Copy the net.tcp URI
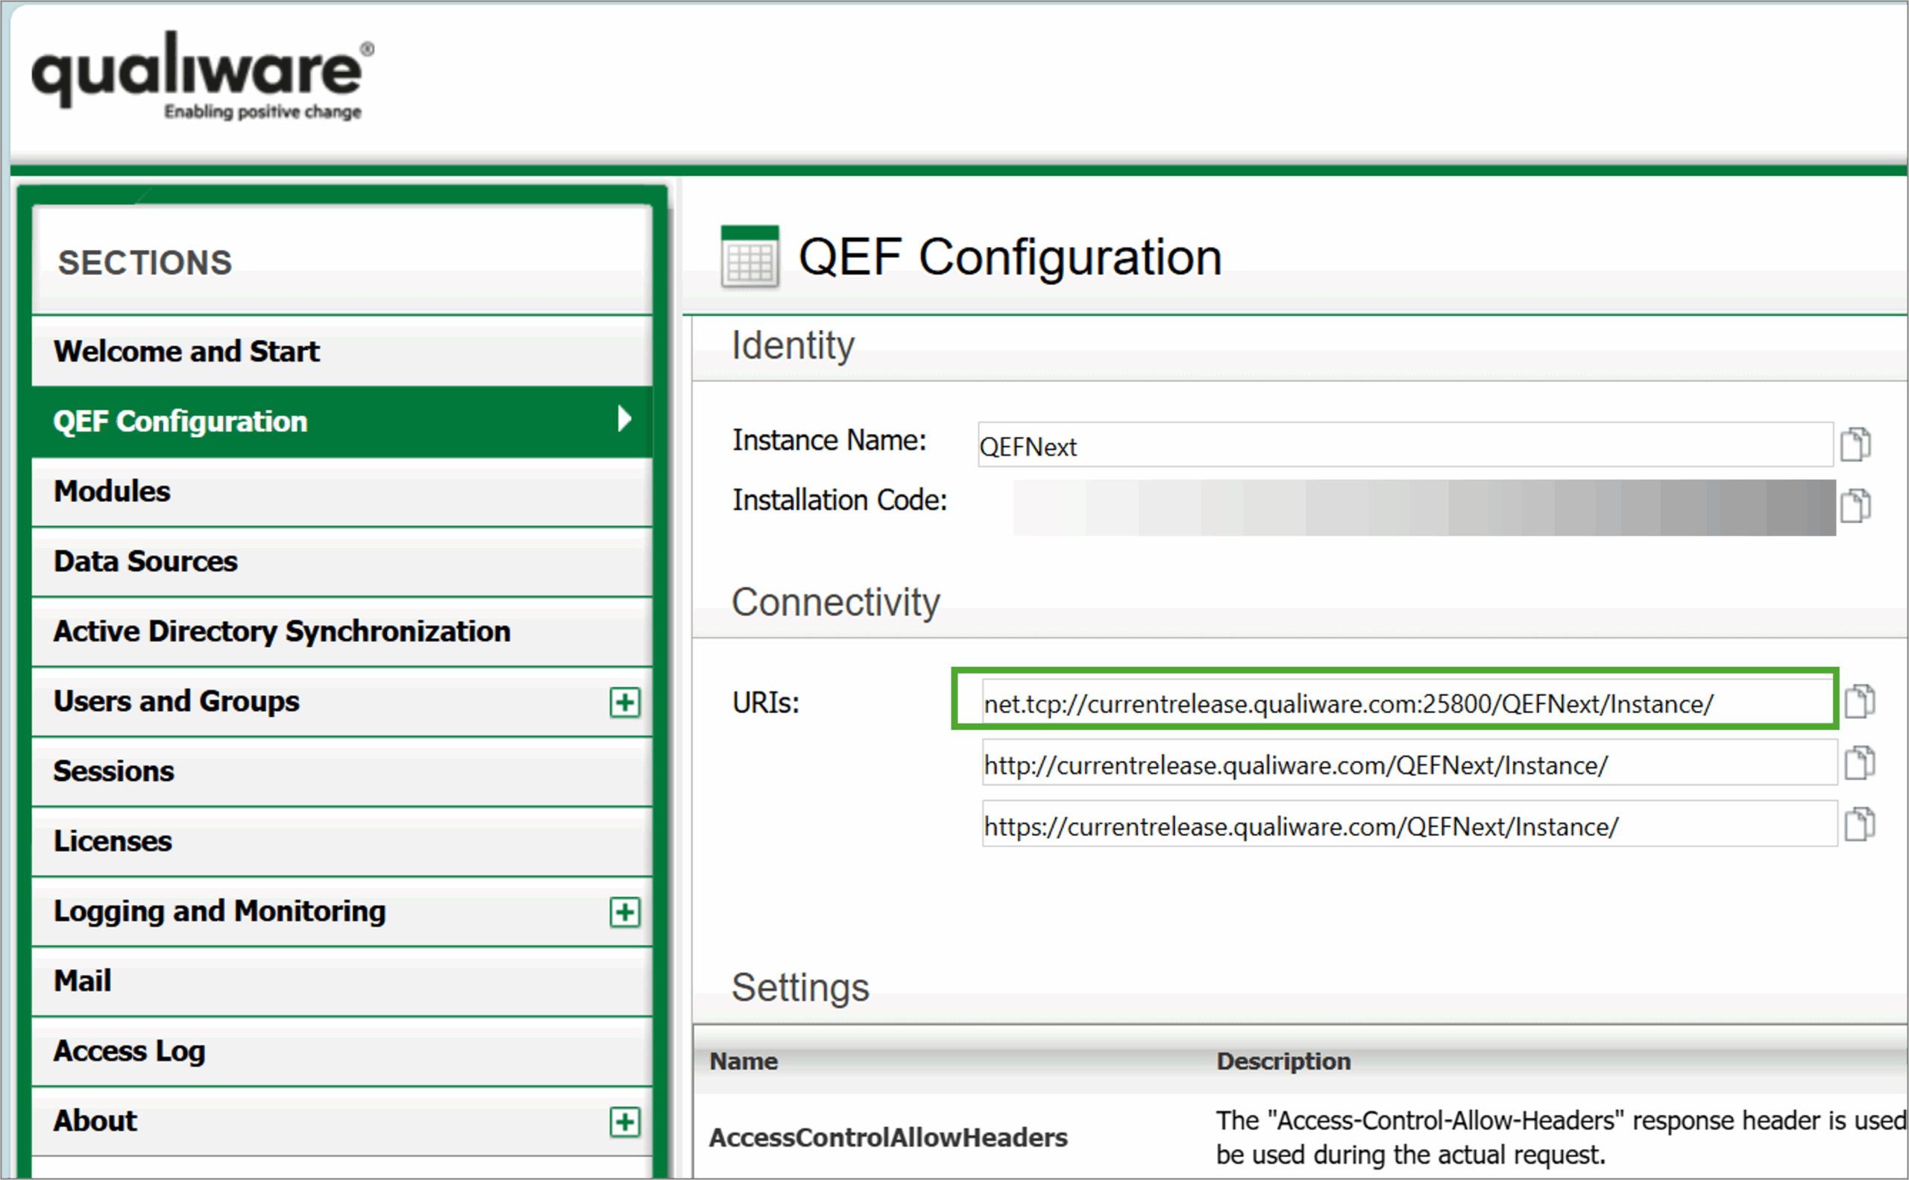This screenshot has width=1909, height=1180. (x=1860, y=701)
